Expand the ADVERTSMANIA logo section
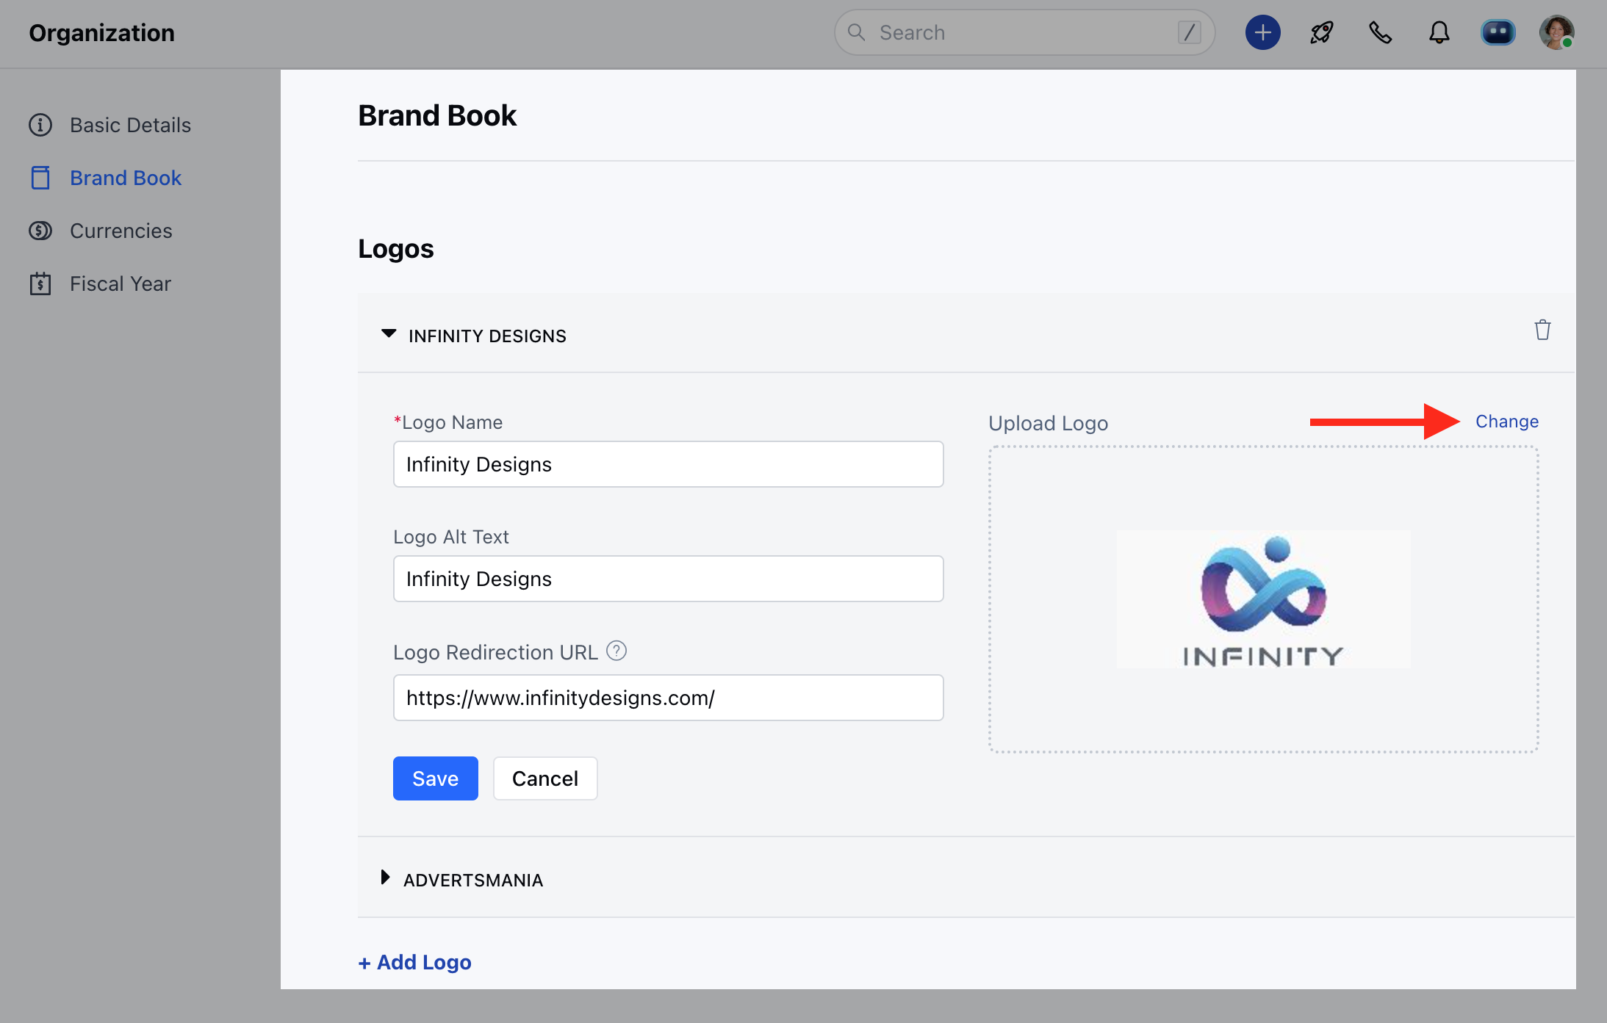This screenshot has height=1023, width=1607. 385,878
